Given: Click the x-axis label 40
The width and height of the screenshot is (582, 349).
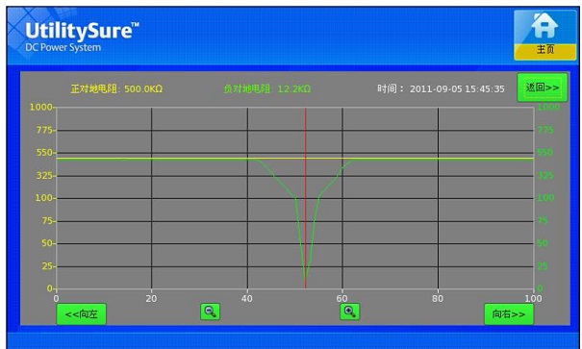Looking at the screenshot, I should pos(247,299).
